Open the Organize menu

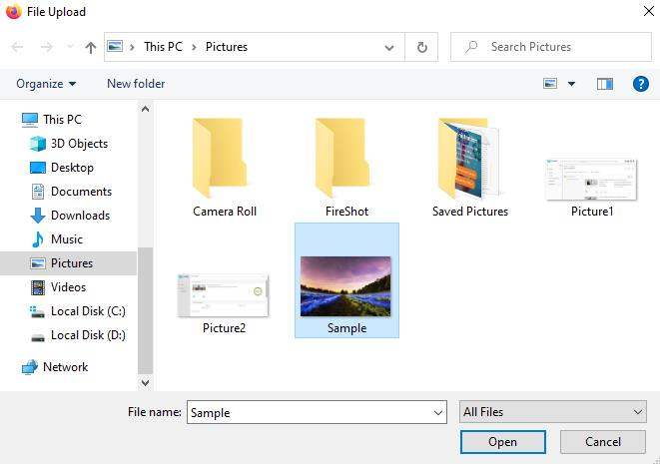pyautogui.click(x=46, y=84)
